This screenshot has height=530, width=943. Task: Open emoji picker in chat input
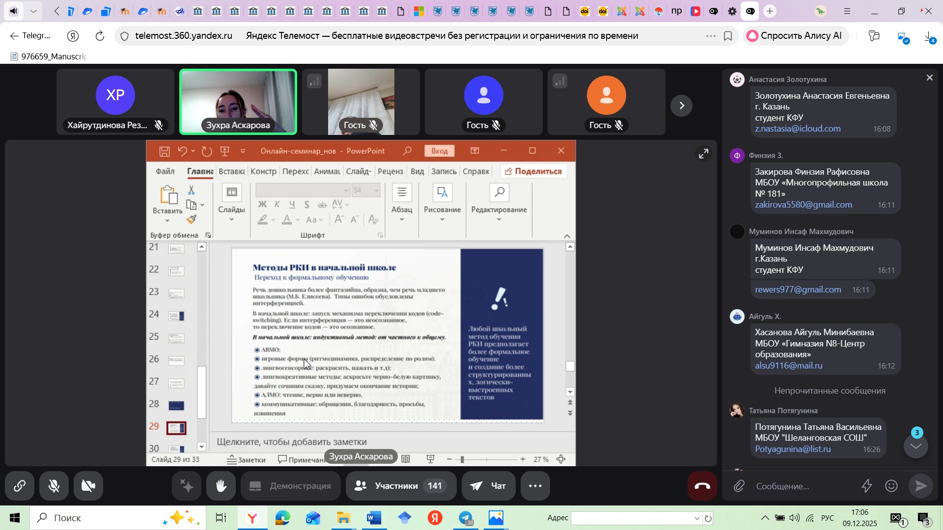pos(891,486)
